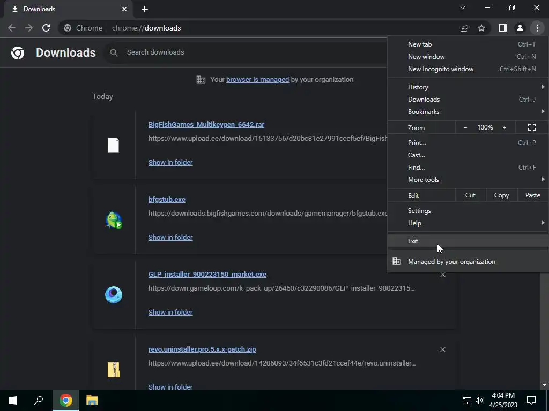Viewport: 549px width, 411px height.
Task: Open the Windows Start menu
Action: 13,400
